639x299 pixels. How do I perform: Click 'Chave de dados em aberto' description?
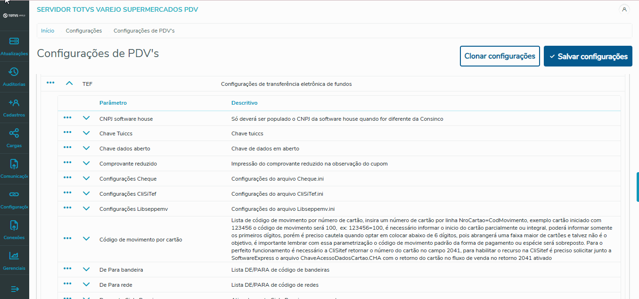(265, 149)
